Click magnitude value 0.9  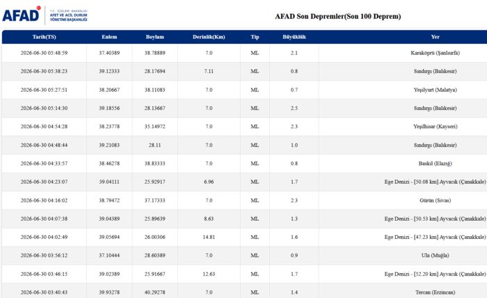pyautogui.click(x=294, y=256)
